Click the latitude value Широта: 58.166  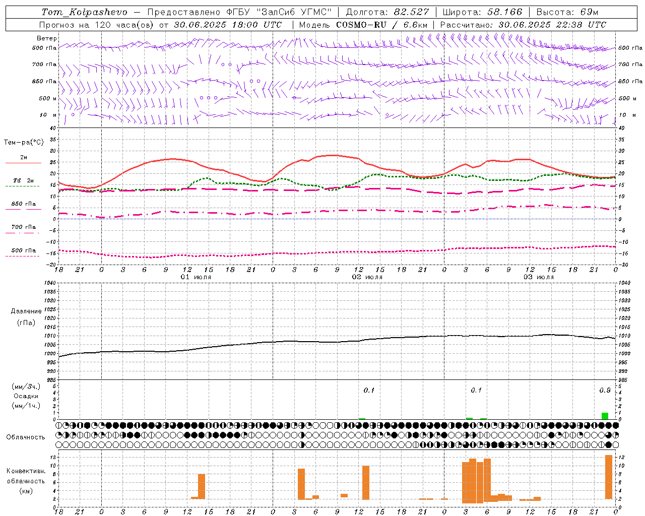pyautogui.click(x=483, y=12)
